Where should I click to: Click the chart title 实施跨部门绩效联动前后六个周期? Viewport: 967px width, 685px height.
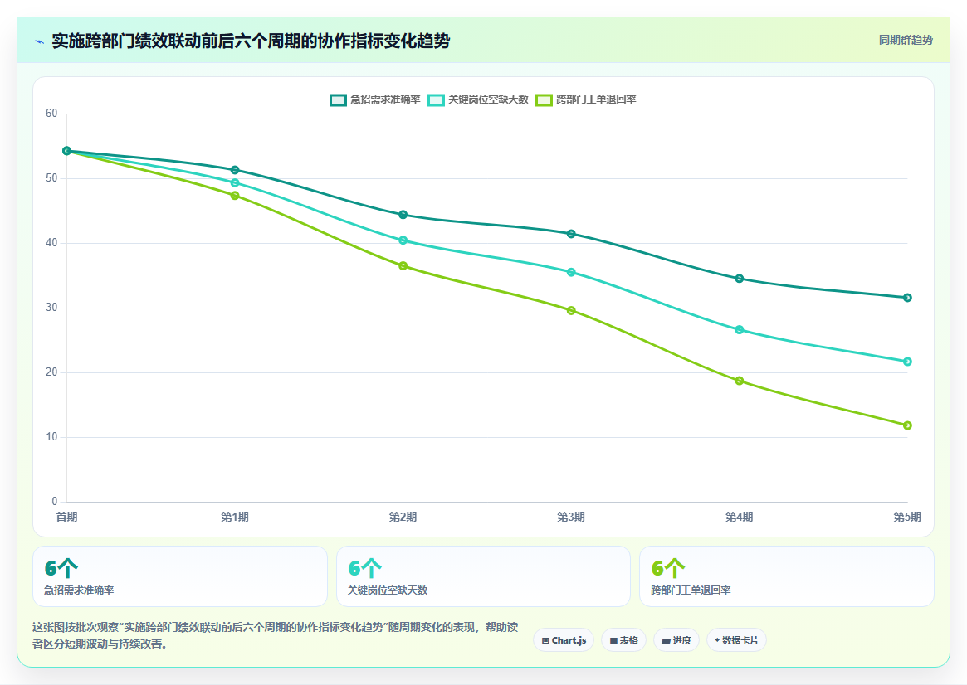point(251,41)
